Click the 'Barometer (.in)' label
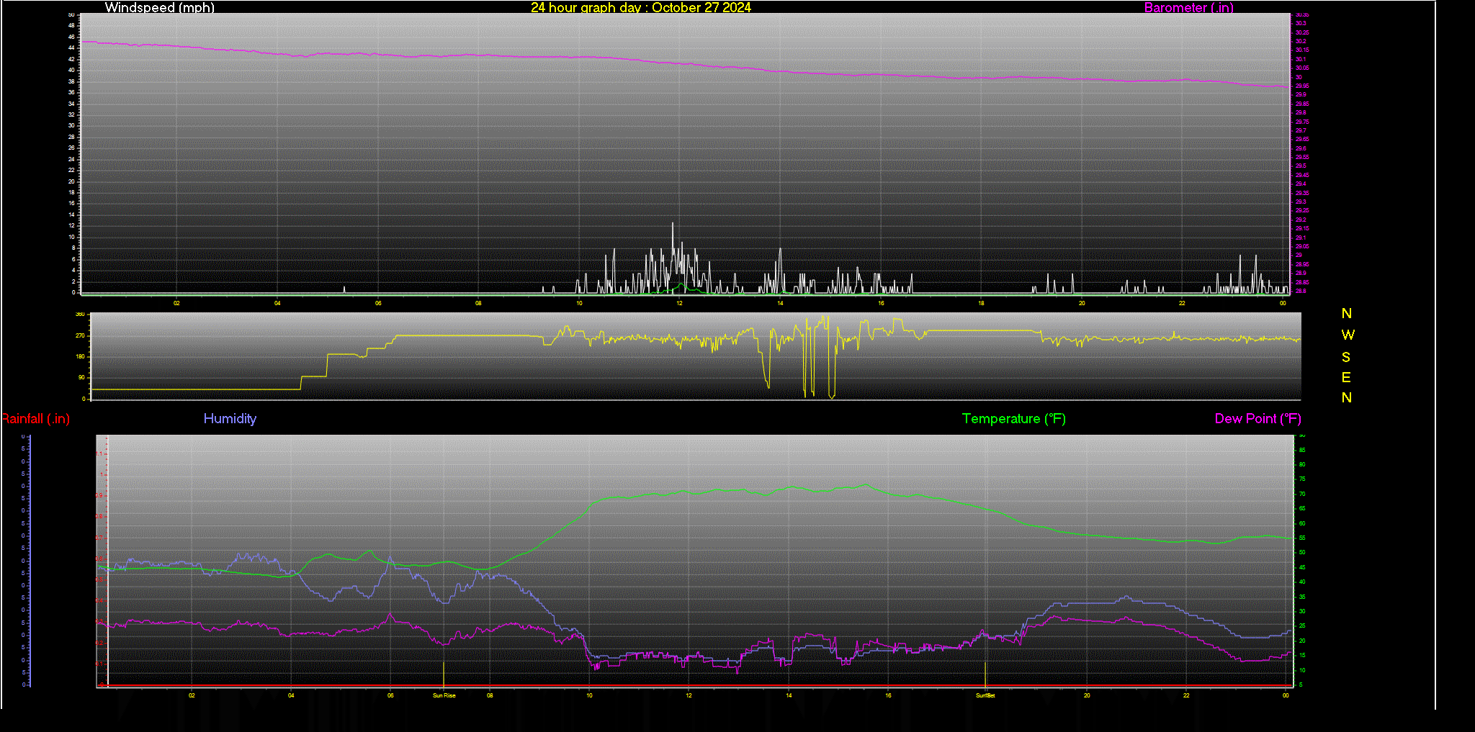 tap(1188, 7)
